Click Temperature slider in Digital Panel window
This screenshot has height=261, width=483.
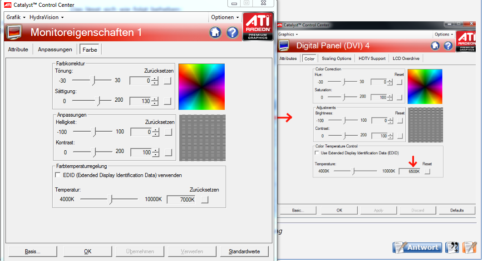pos(353,171)
